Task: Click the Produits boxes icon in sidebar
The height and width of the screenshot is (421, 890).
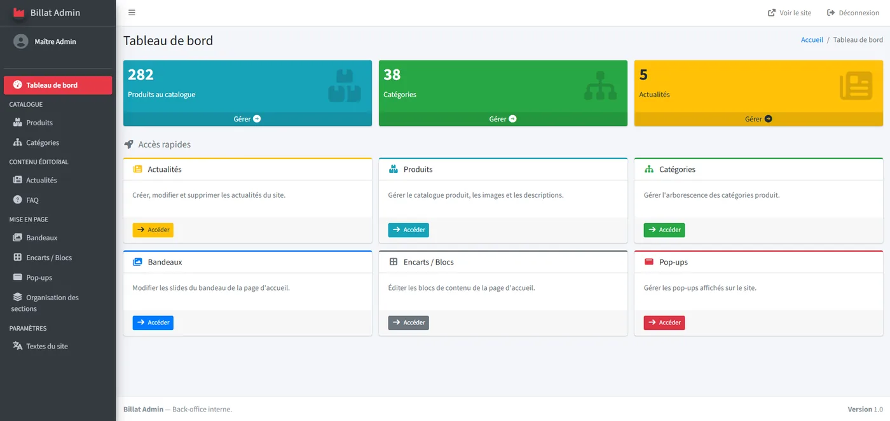Action: click(x=18, y=123)
